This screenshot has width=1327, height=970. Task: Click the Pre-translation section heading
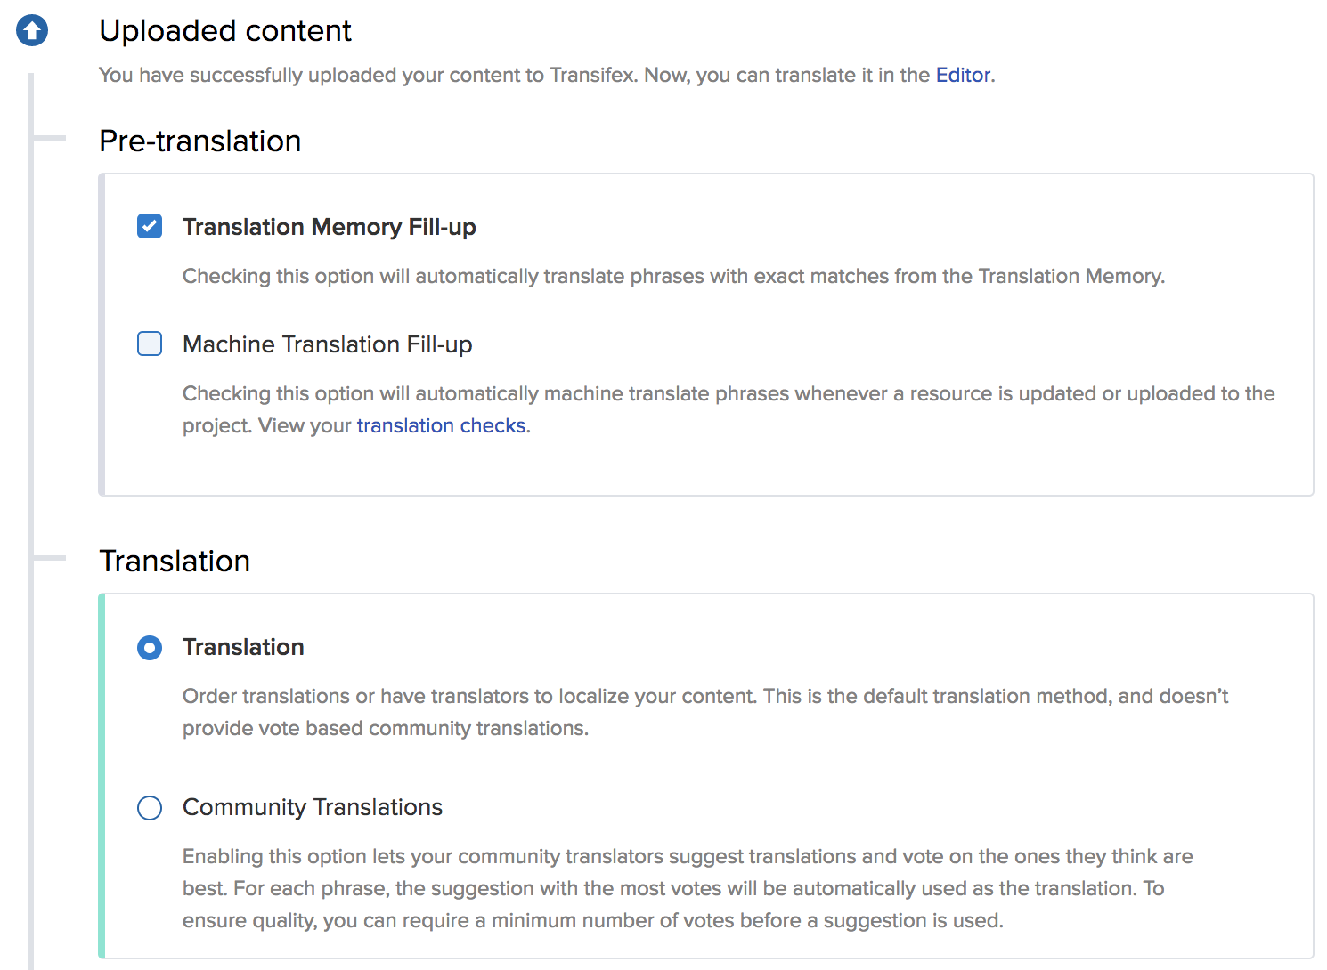pos(199,141)
